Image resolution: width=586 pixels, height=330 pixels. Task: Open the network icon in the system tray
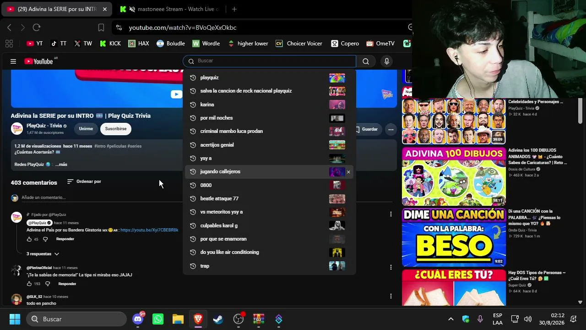[x=515, y=319]
